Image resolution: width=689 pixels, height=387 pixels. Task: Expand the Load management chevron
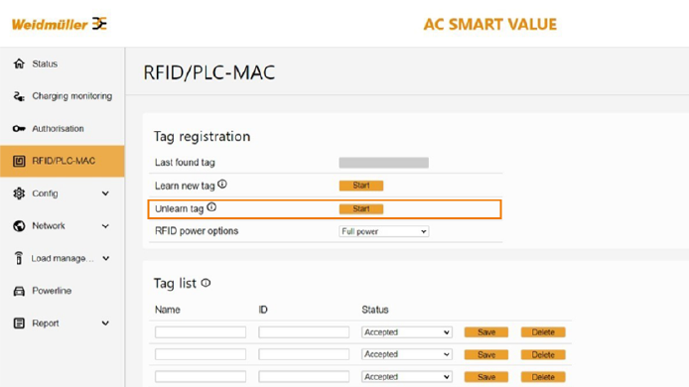[x=105, y=258]
